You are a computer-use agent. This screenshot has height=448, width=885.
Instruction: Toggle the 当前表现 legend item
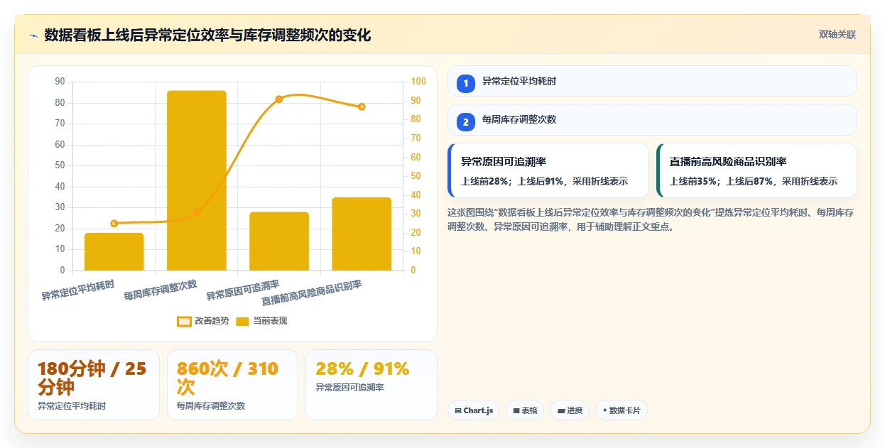[261, 321]
